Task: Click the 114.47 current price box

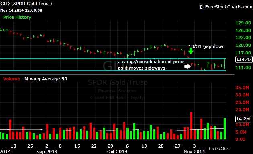Action: pyautogui.click(x=244, y=59)
